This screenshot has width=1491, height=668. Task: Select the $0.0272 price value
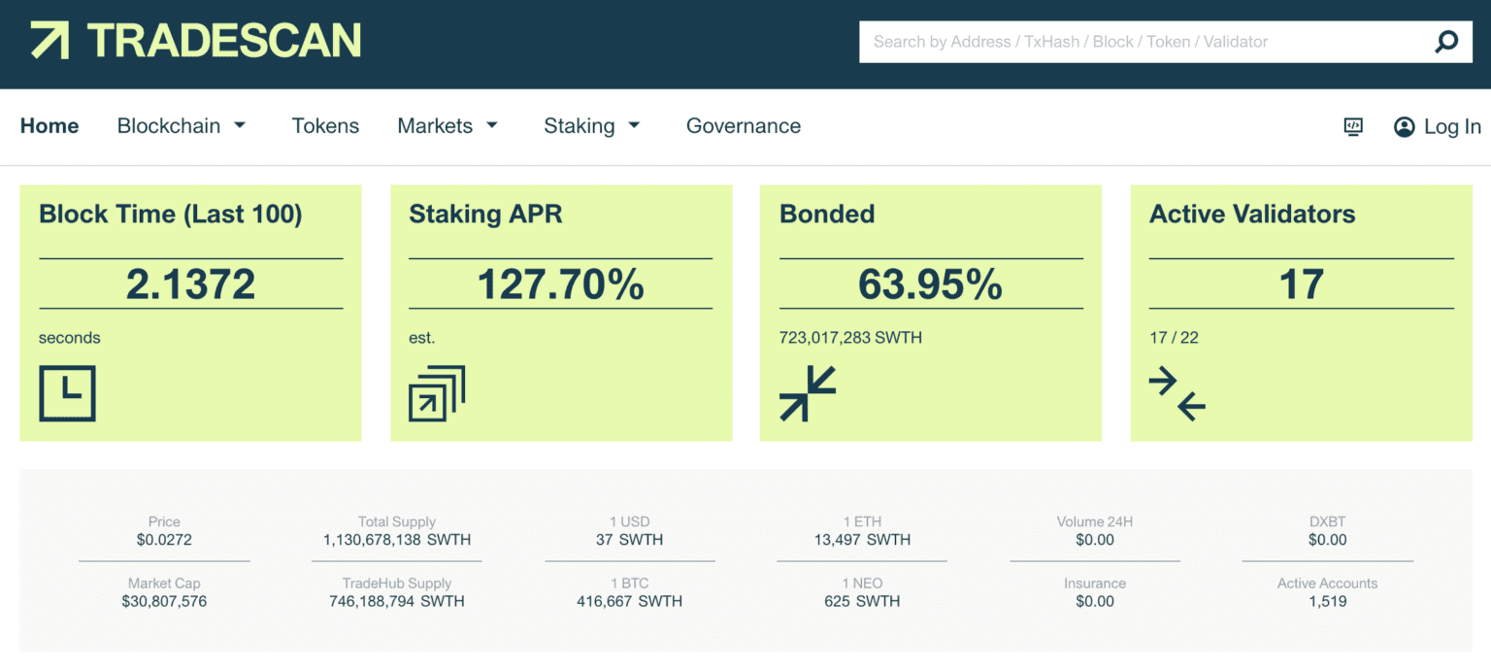coord(164,540)
